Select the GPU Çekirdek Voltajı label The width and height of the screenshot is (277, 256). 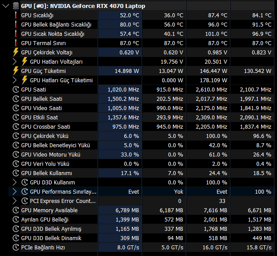[47, 53]
